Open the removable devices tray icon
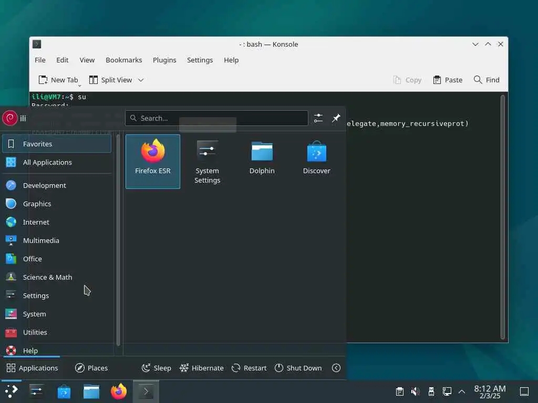Viewport: 538px width, 403px height. 431,391
